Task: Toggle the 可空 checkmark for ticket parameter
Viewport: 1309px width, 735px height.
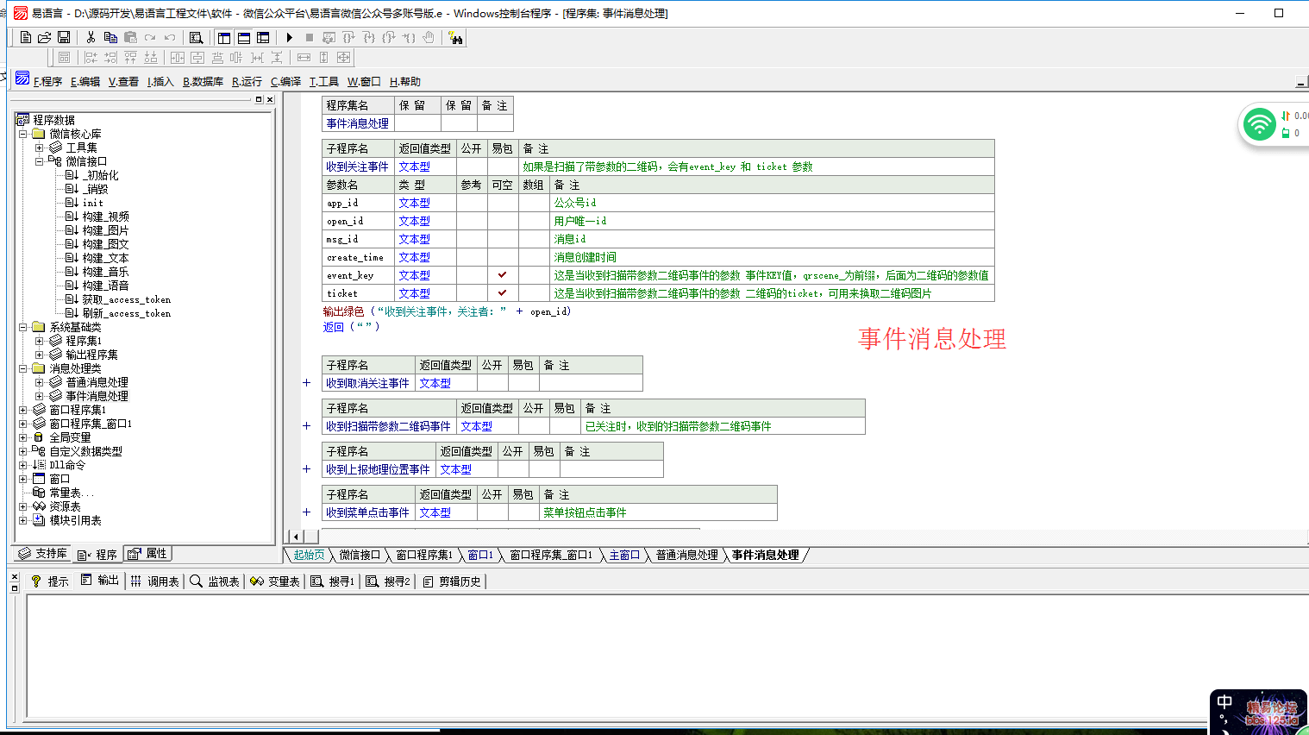Action: click(502, 293)
